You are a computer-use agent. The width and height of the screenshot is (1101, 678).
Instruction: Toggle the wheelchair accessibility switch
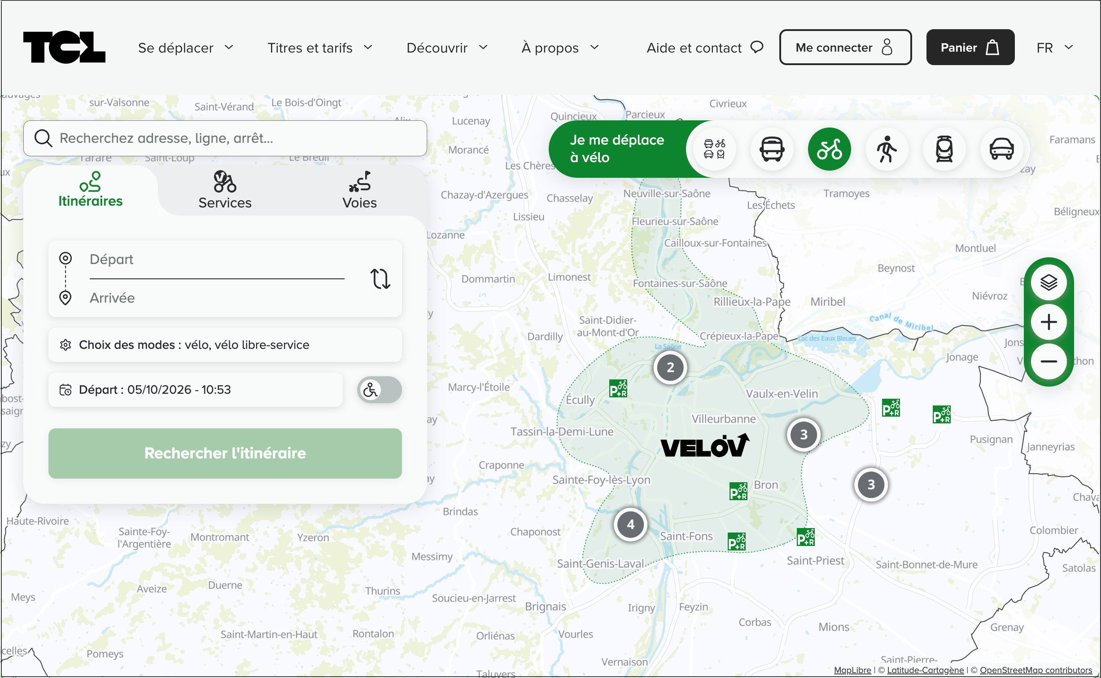379,390
